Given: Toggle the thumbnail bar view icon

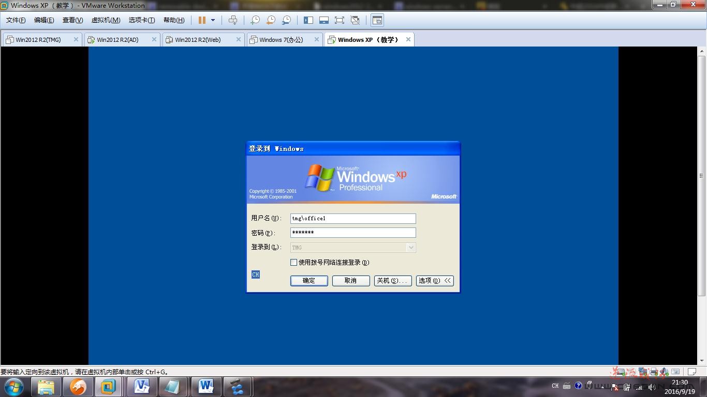Looking at the screenshot, I should [x=324, y=20].
